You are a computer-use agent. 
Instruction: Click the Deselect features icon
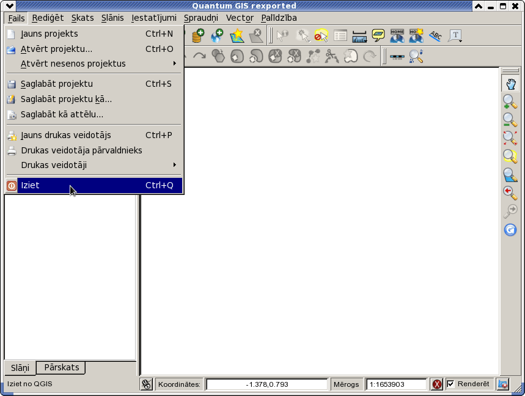tap(321, 35)
